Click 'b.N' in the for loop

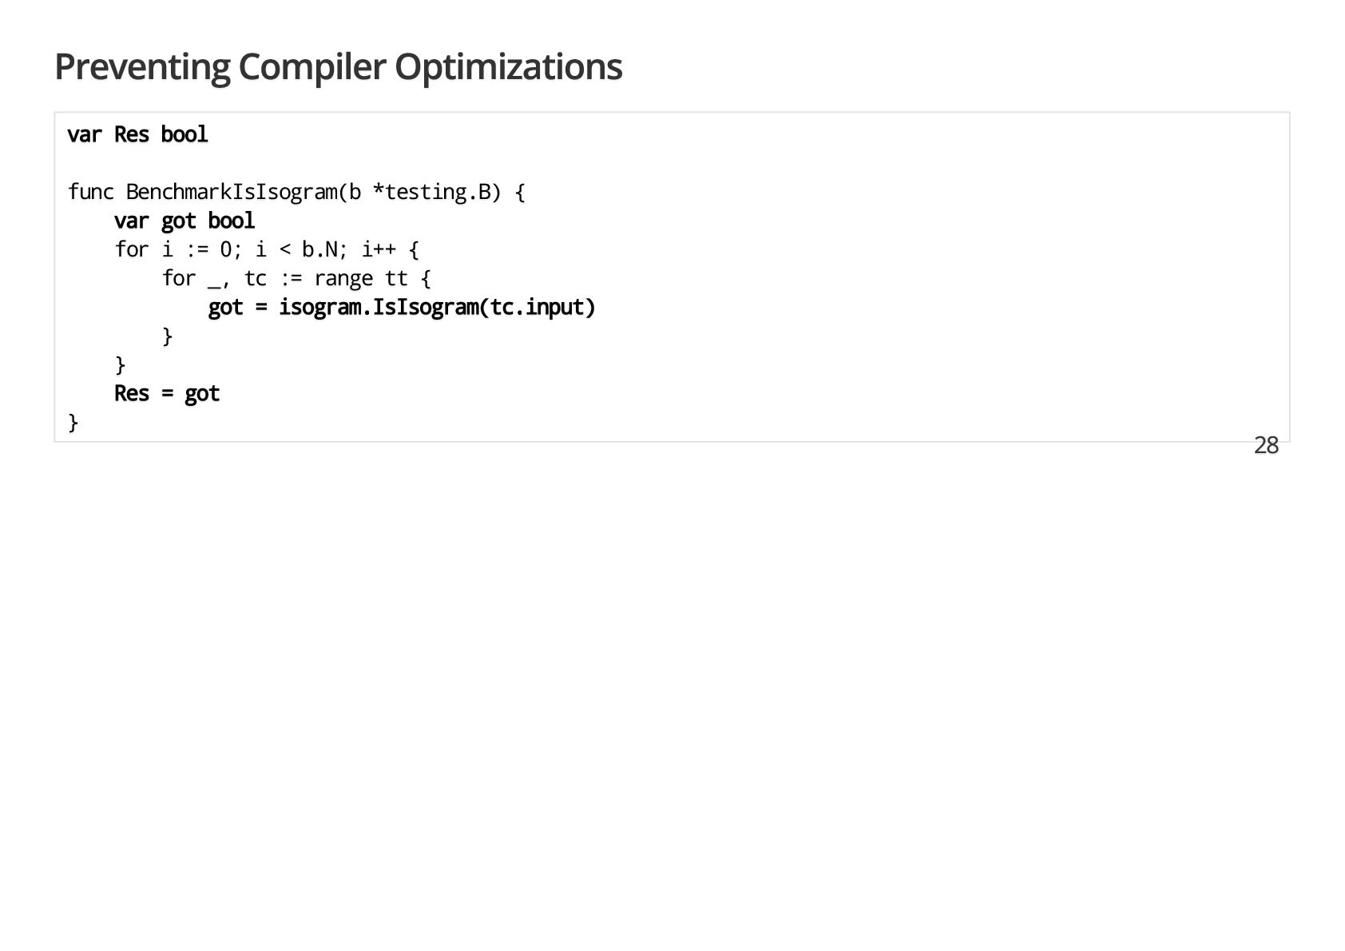(x=320, y=249)
